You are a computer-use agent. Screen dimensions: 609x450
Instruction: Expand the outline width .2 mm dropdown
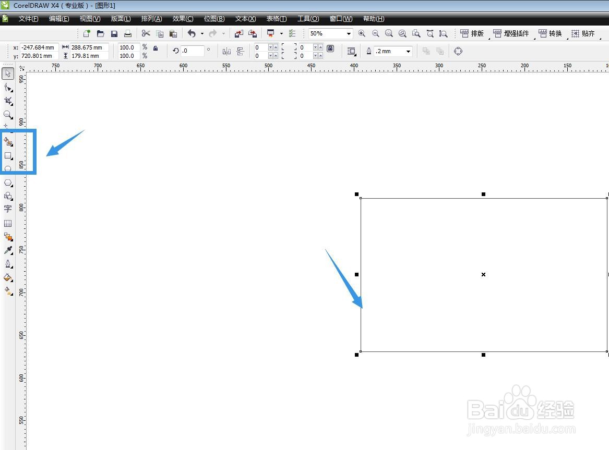click(408, 51)
